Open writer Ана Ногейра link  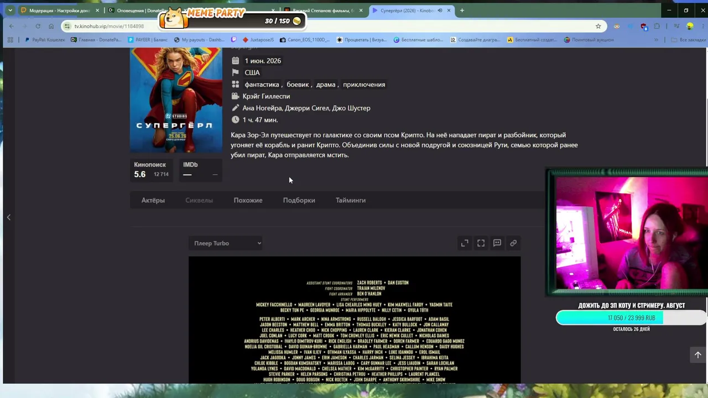[262, 108]
